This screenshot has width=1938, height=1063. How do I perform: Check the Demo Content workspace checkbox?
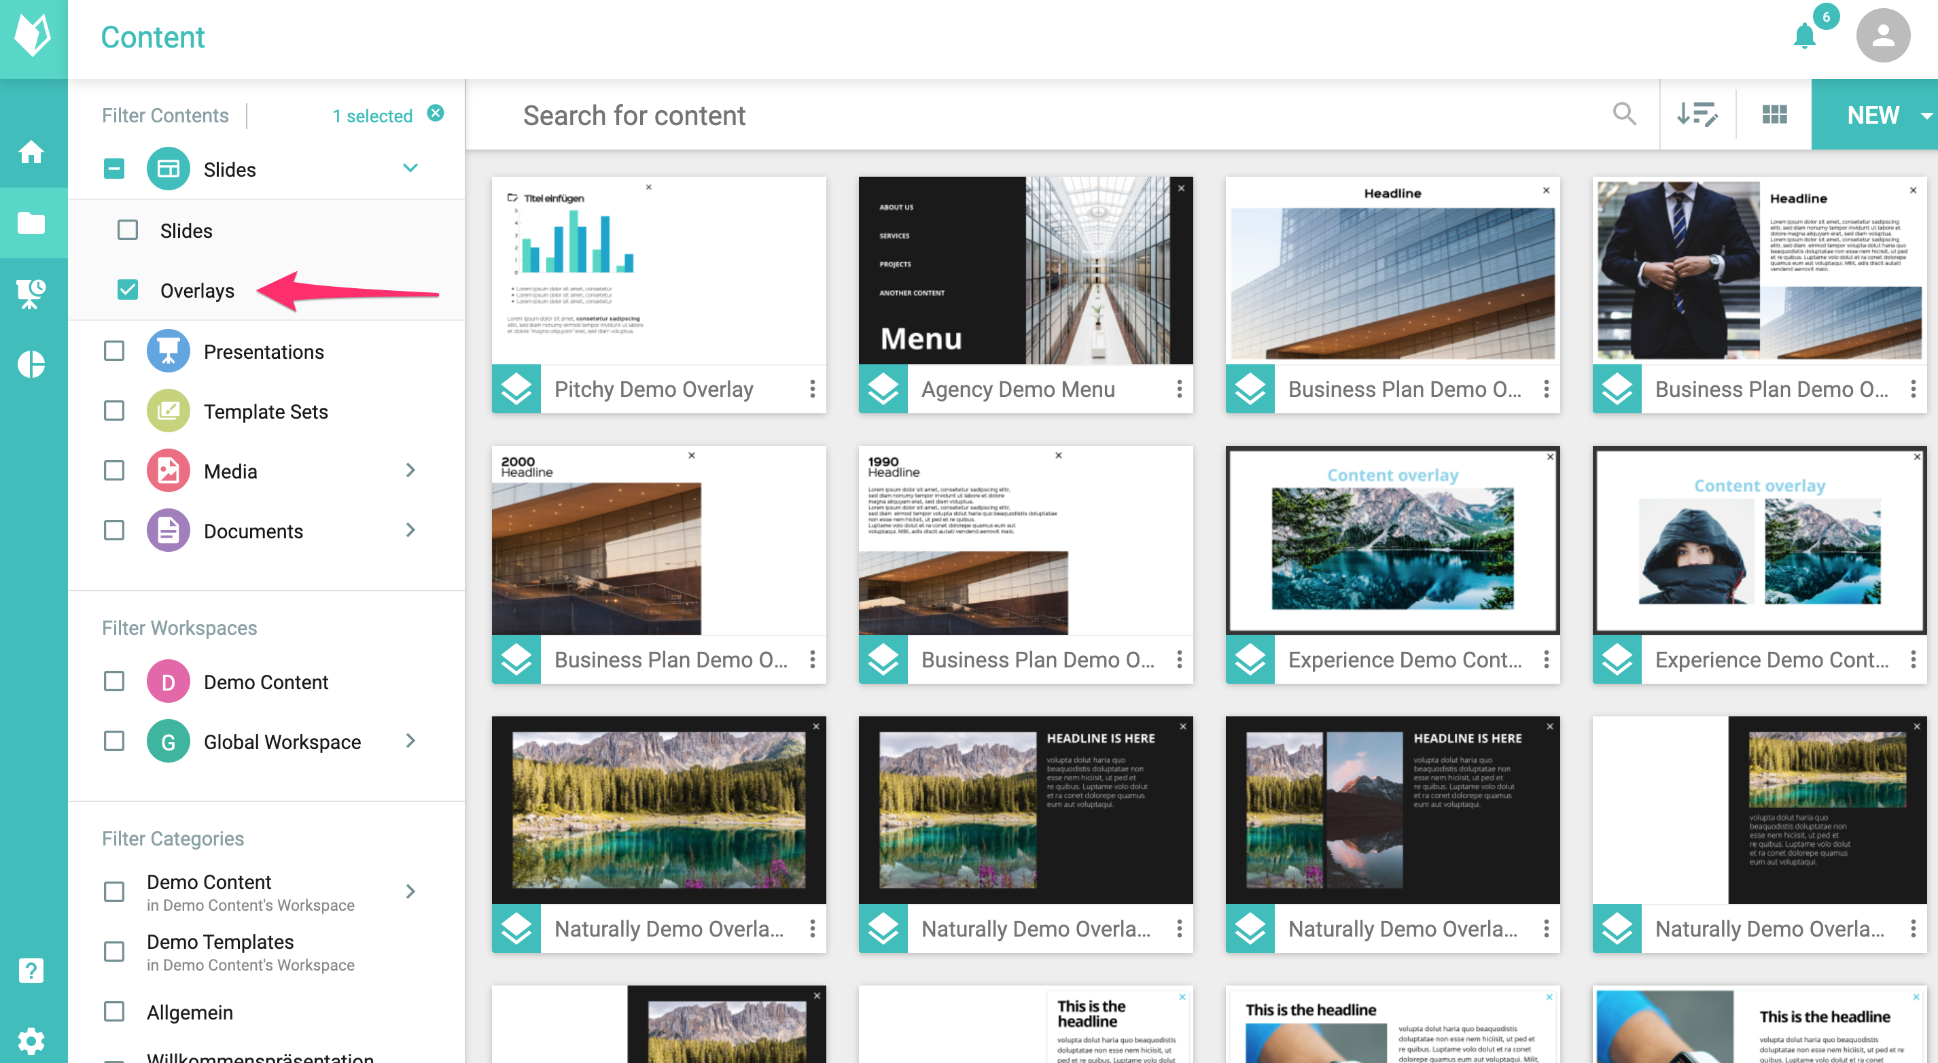point(113,682)
